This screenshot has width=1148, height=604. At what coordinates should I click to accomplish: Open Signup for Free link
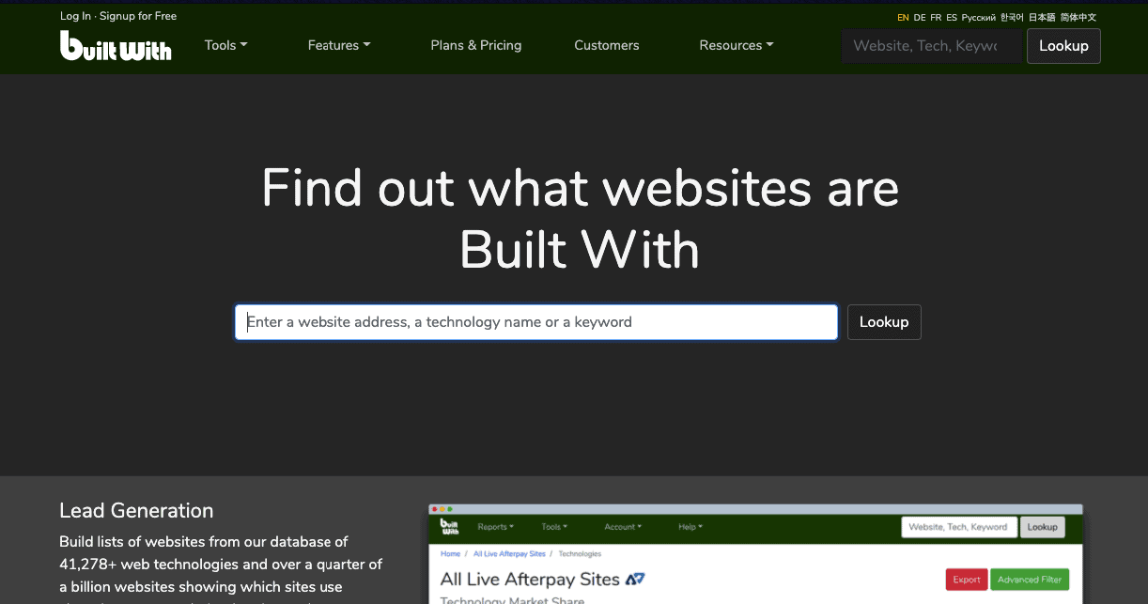[138, 16]
